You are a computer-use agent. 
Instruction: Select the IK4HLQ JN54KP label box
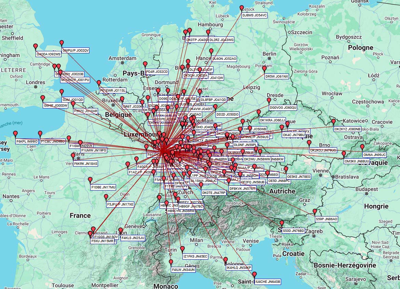click(239, 267)
